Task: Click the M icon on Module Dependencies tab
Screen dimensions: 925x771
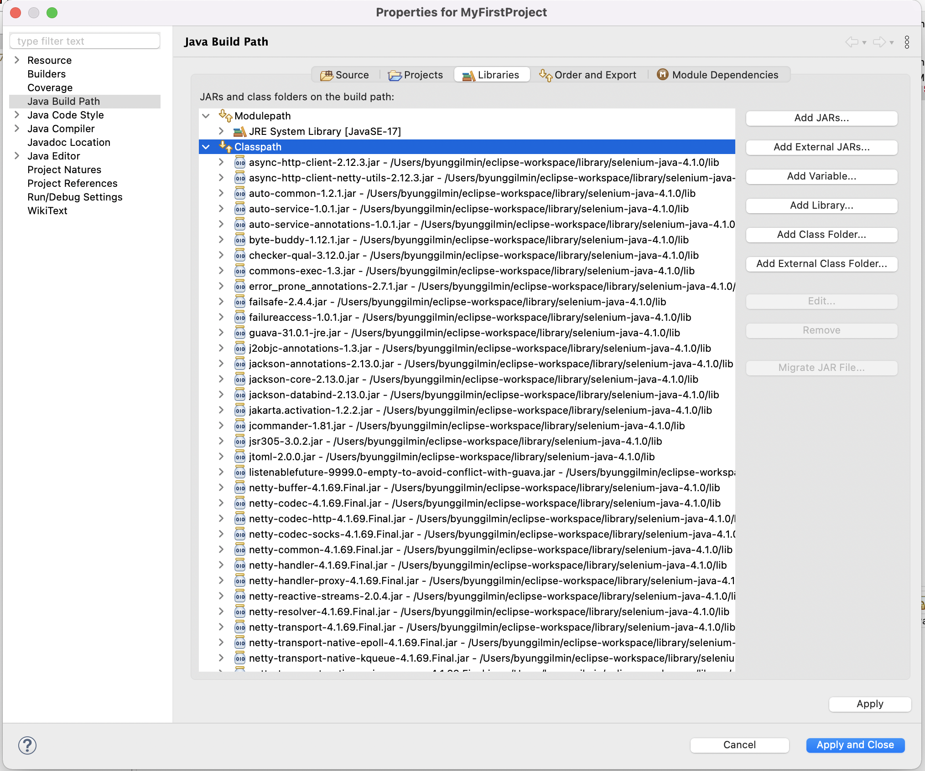Action: (662, 75)
